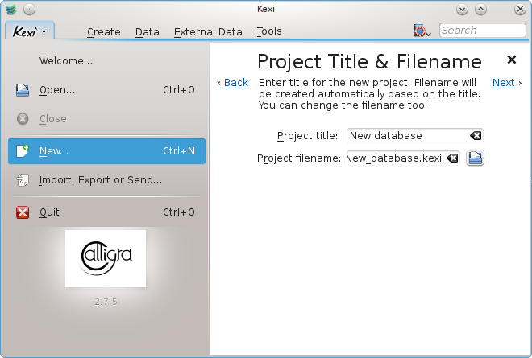This screenshot has height=358, width=532.
Task: Click the window shade arrow in the title bar
Action: tap(463, 10)
